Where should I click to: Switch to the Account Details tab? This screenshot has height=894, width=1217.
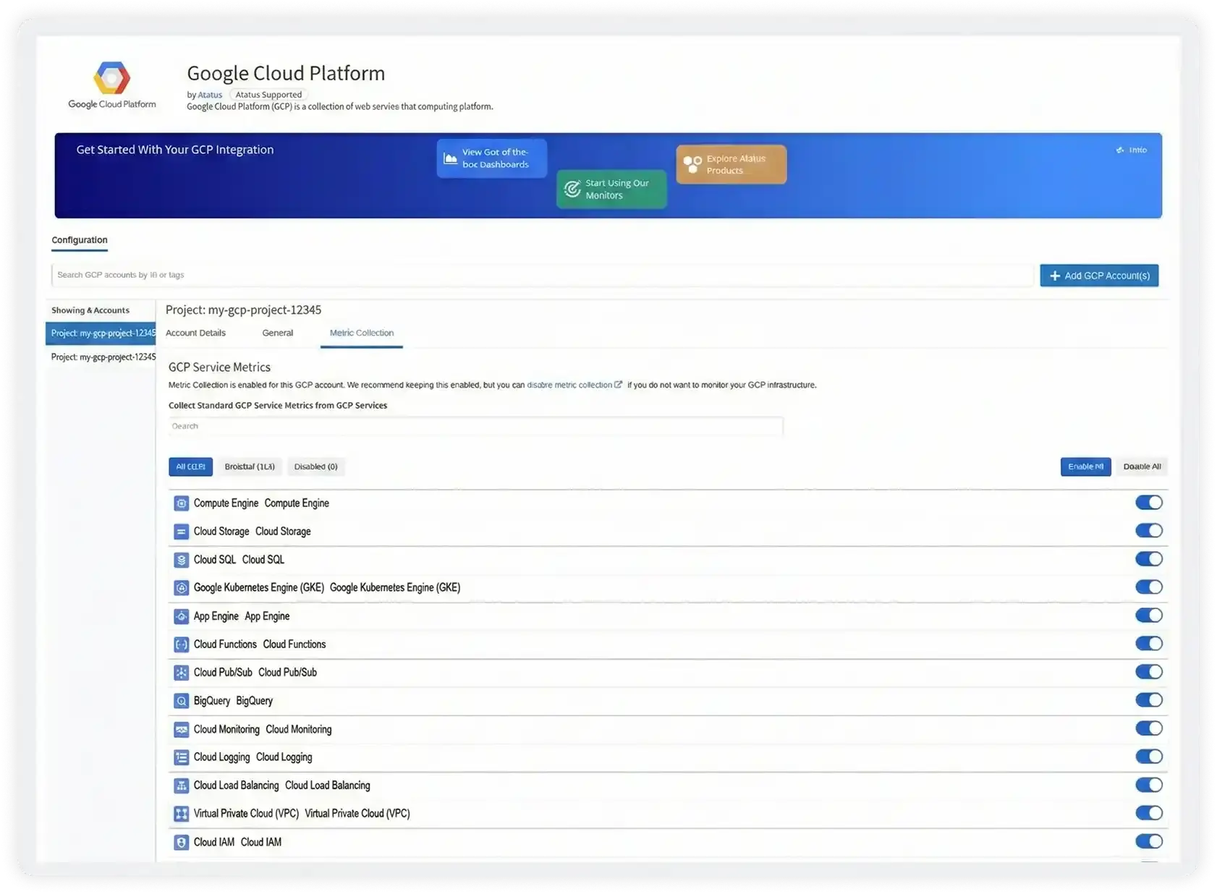pyautogui.click(x=195, y=333)
